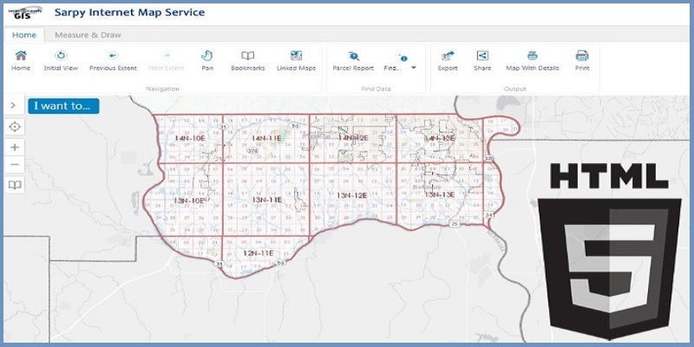Image resolution: width=694 pixels, height=347 pixels.
Task: Open the I want to... menu
Action: pyautogui.click(x=63, y=106)
